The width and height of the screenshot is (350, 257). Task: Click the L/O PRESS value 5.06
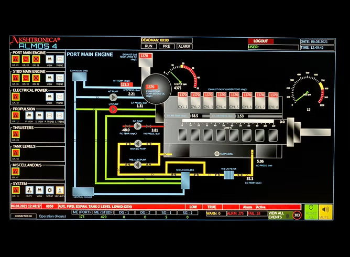(x=260, y=161)
